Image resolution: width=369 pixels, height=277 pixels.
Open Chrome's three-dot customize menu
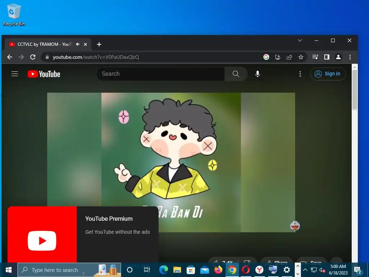(x=350, y=57)
